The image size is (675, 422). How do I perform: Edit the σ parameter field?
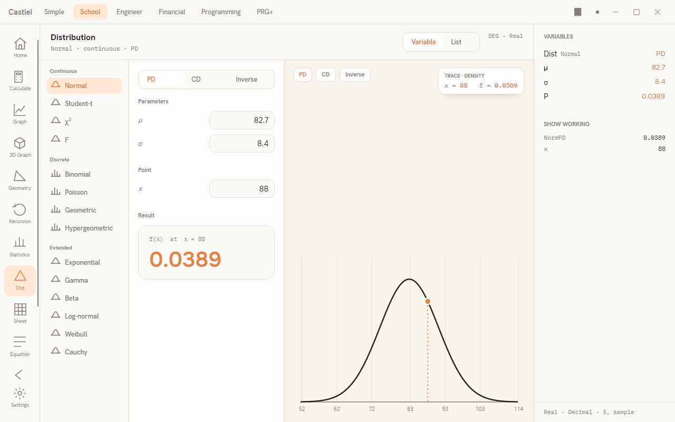pyautogui.click(x=242, y=143)
